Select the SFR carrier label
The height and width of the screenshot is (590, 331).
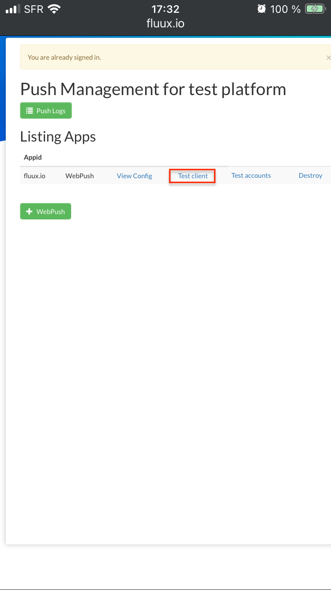(x=34, y=8)
